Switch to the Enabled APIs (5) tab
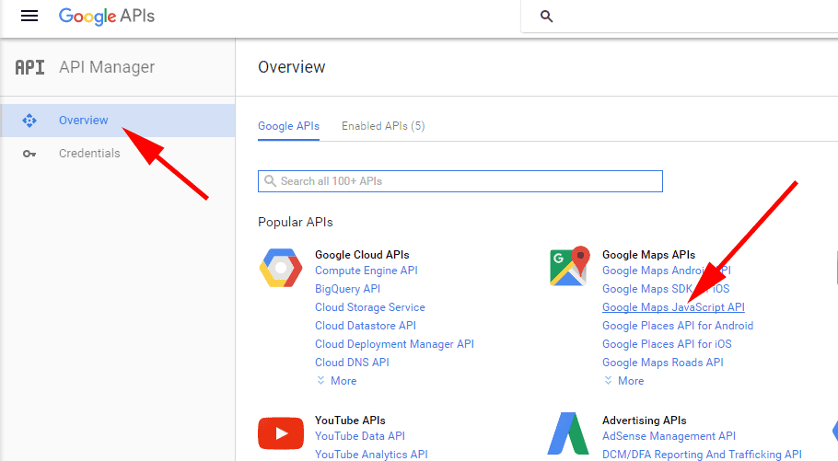 coord(383,126)
